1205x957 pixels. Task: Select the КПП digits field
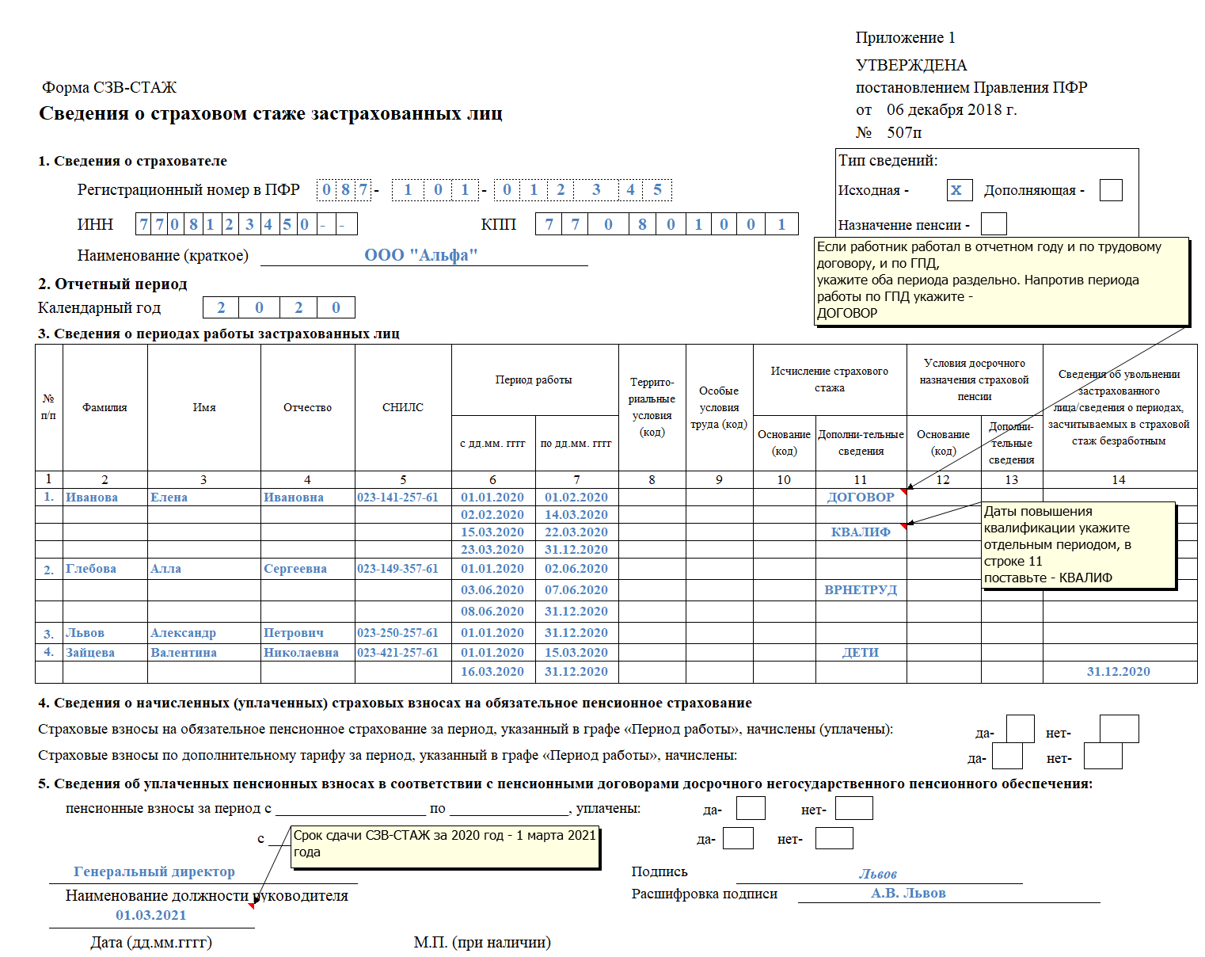click(667, 224)
